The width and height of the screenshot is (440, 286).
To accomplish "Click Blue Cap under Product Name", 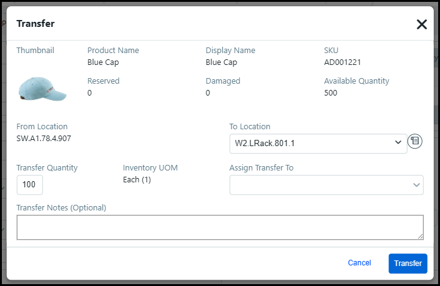I will [103, 62].
